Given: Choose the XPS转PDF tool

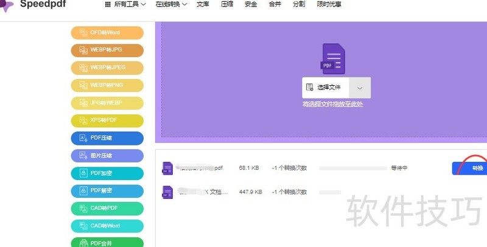Looking at the screenshot, I should [107, 120].
